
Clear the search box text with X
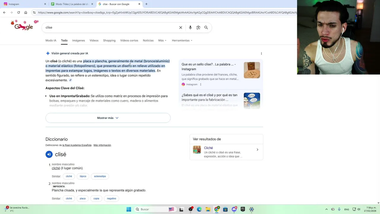click(180, 27)
